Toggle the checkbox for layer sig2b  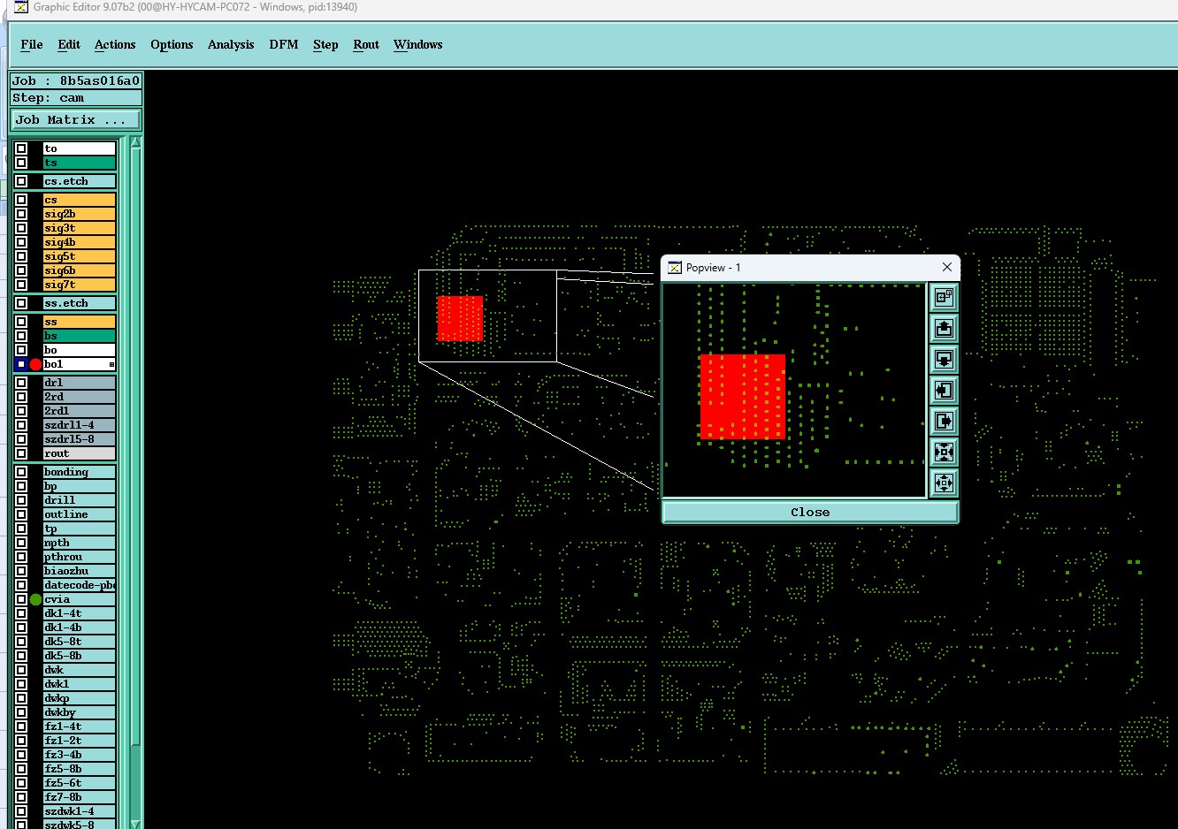pyautogui.click(x=21, y=214)
